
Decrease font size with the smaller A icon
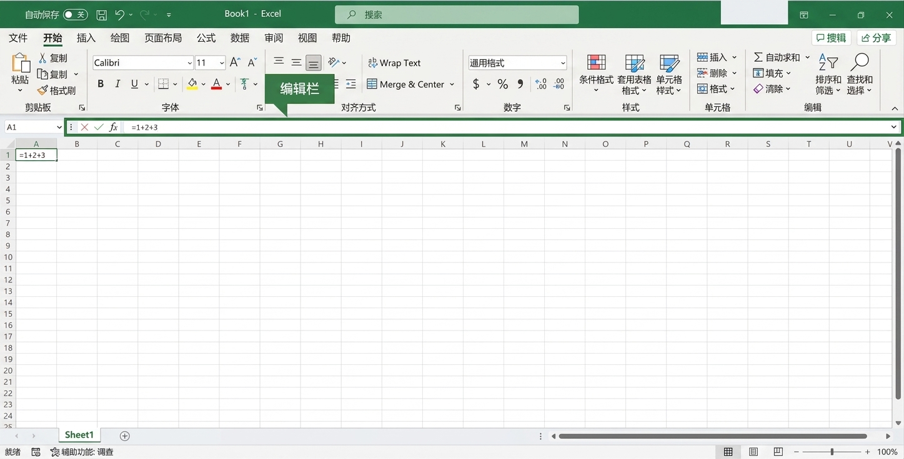tap(252, 62)
